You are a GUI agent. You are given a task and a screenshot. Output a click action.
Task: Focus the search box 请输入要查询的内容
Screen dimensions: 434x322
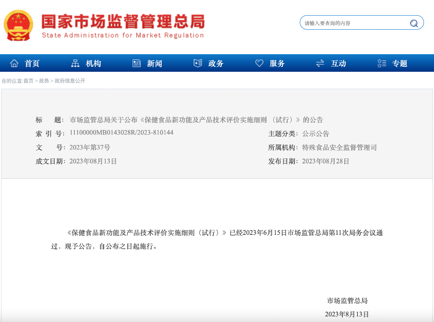pos(354,23)
